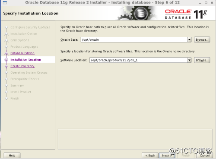Go back with the Back button
This screenshot has width=216, height=159.
coord(150,156)
